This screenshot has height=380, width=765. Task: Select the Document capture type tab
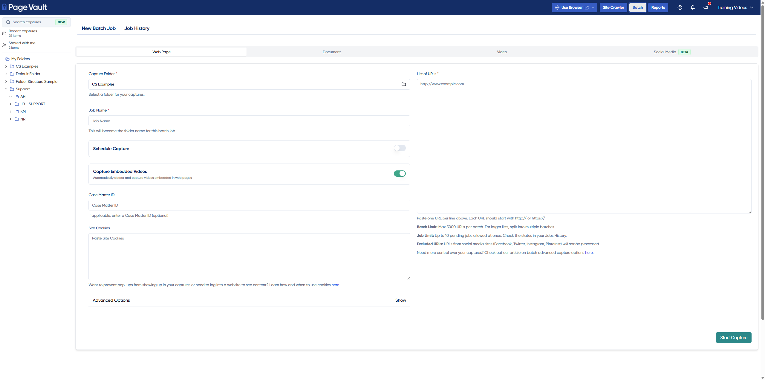(x=332, y=52)
